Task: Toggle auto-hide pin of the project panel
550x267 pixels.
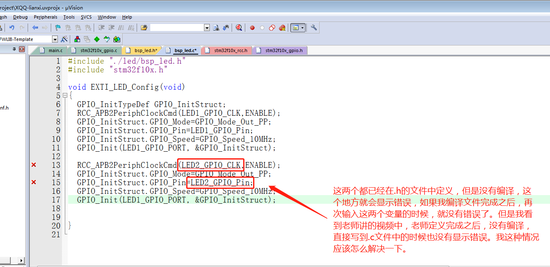Action: coord(14,49)
